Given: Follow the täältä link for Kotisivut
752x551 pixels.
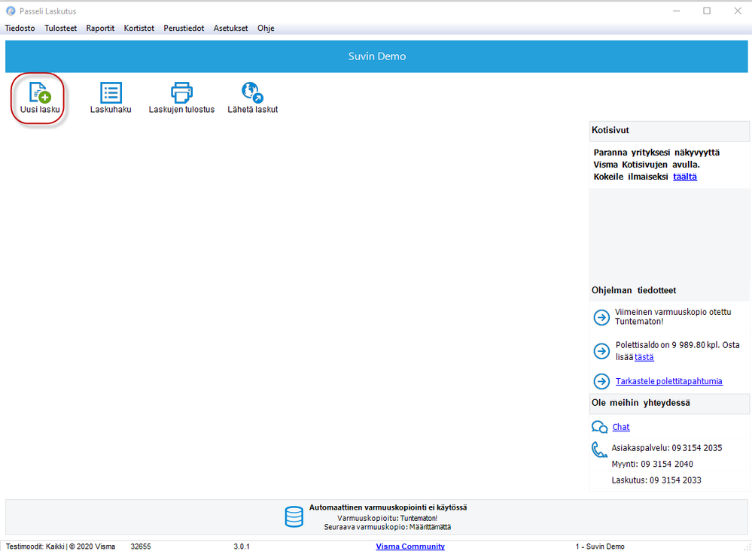Looking at the screenshot, I should (685, 177).
